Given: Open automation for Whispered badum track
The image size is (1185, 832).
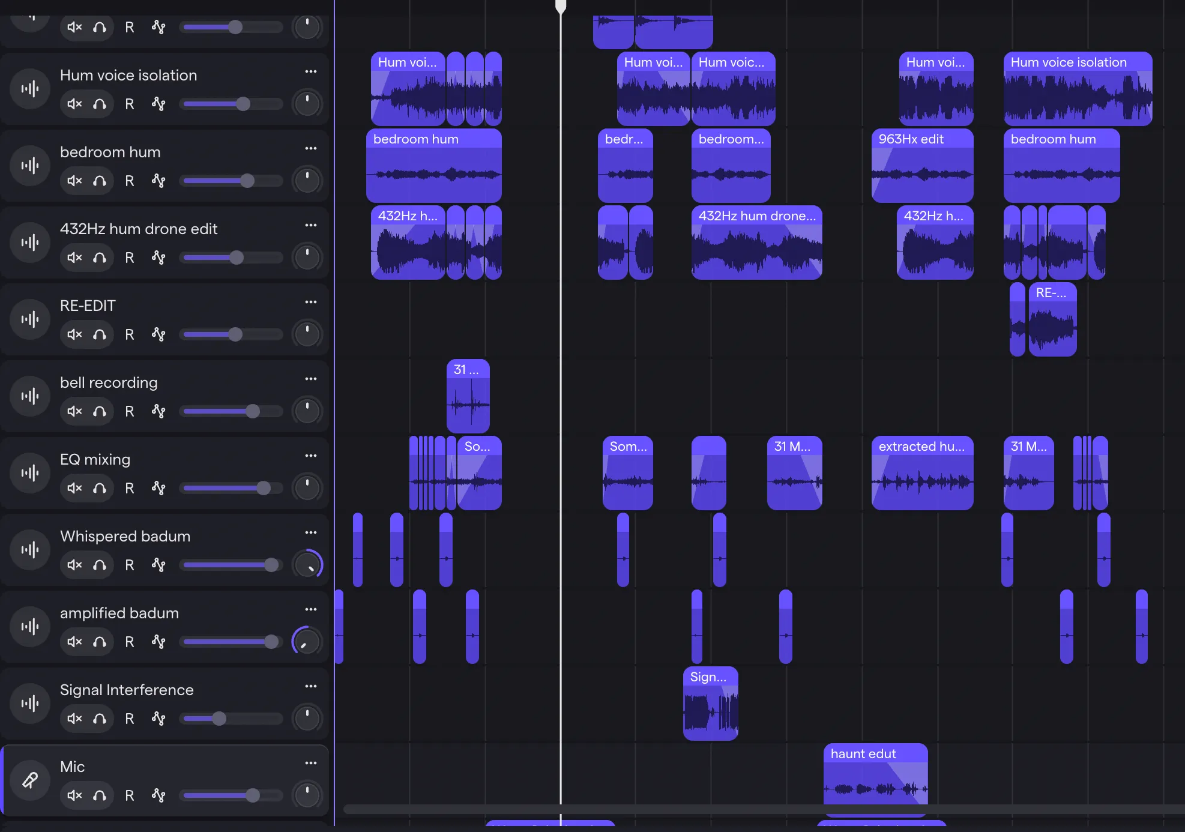Looking at the screenshot, I should 158,565.
